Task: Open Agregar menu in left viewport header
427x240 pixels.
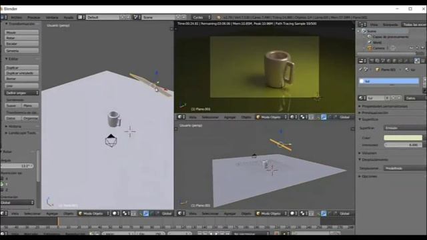Action: [52, 213]
